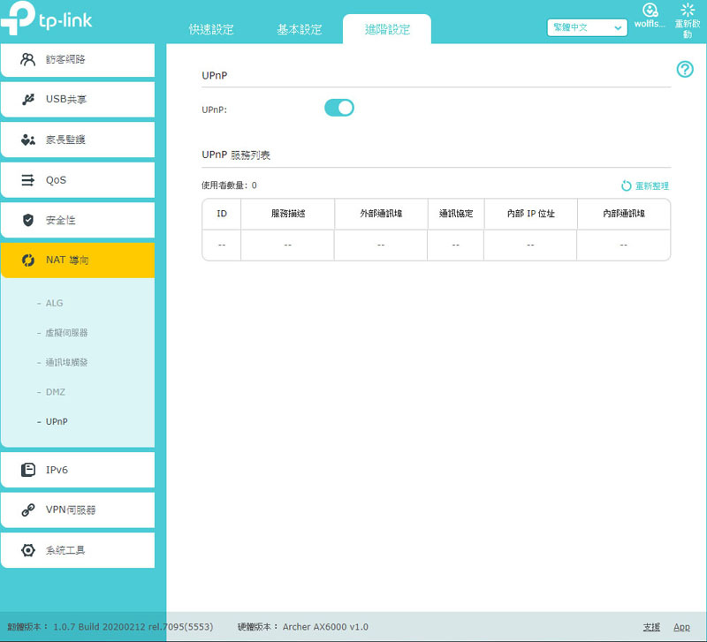This screenshot has height=642, width=707.
Task: Click the 使用者數量: 0 text
Action: tap(229, 185)
